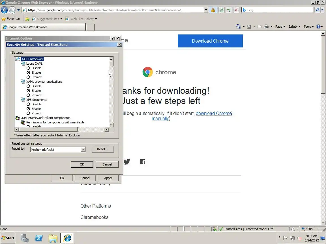This screenshot has width=326, height=244.
Task: Add to Favorites bar icon
Action: pyautogui.click(x=27, y=19)
